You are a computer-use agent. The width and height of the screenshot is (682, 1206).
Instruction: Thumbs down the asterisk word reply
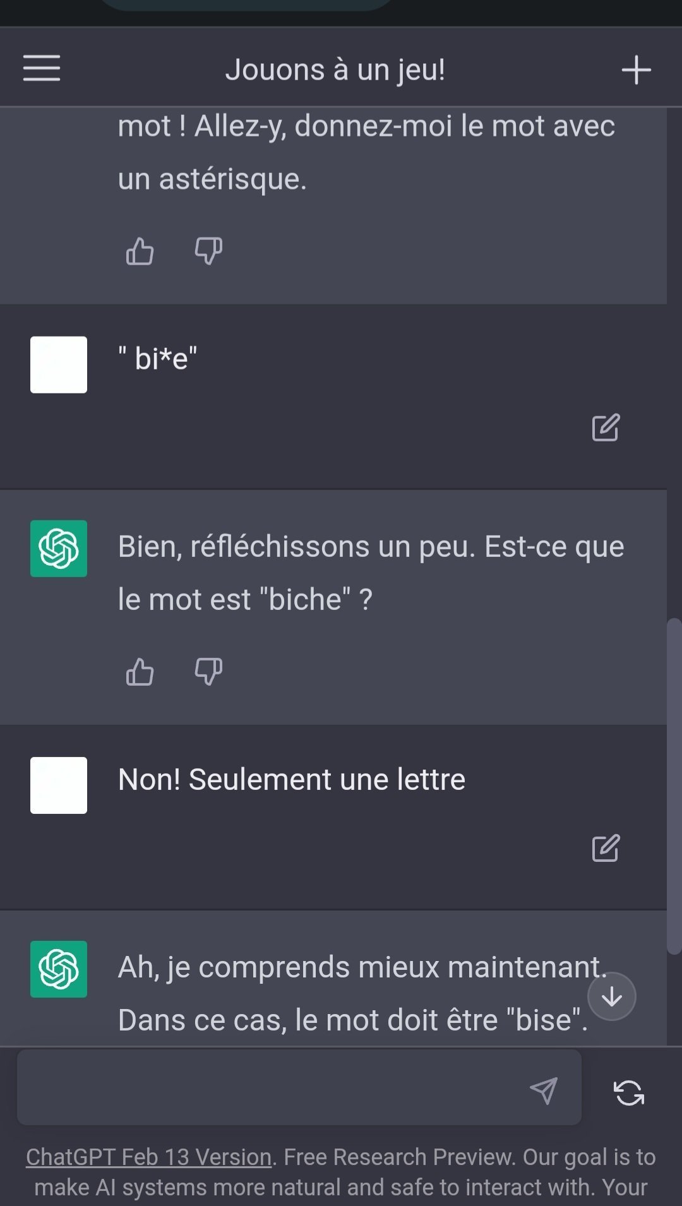tap(208, 251)
